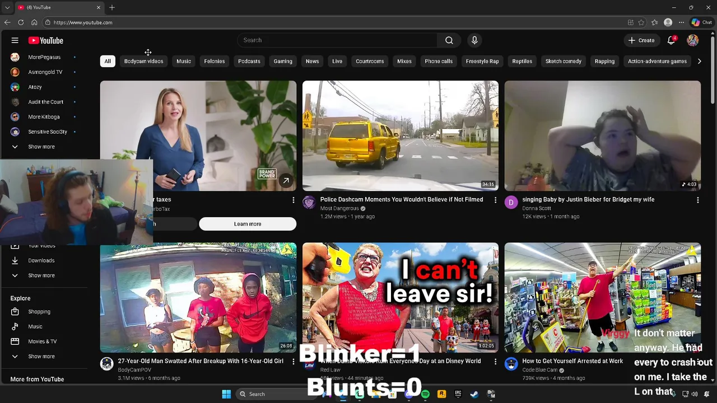
Task: Click the browser Home button
Action: click(x=34, y=22)
